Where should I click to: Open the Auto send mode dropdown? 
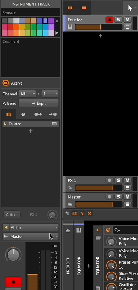point(12,215)
